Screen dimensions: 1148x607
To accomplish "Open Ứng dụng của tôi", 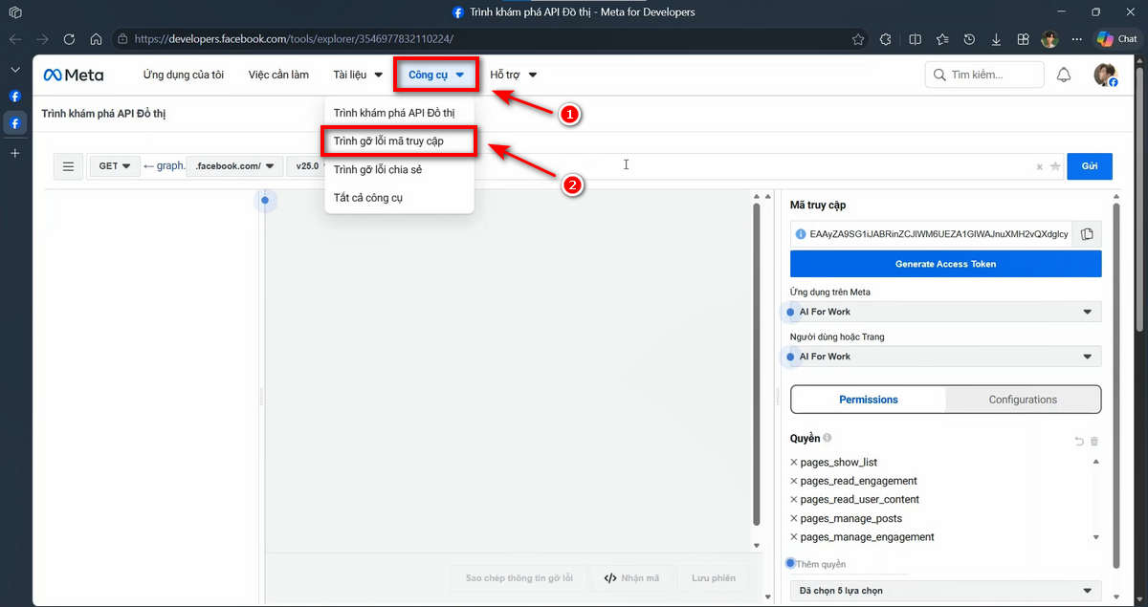I will (184, 75).
